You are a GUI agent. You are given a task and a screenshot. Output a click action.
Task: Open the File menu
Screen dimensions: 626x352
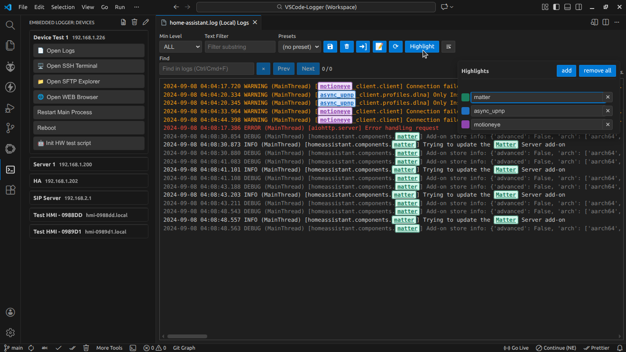(23, 7)
